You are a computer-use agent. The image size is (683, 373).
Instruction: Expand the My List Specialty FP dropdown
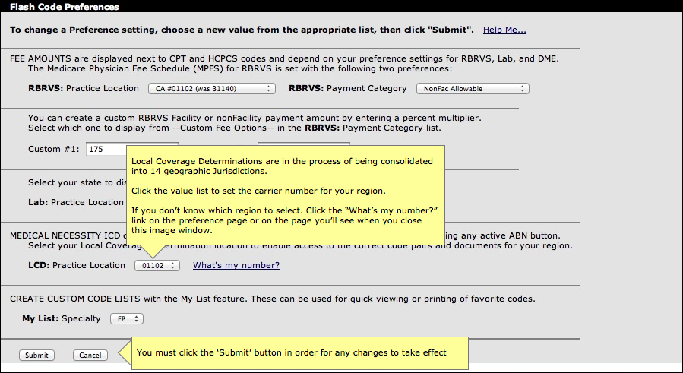click(x=127, y=319)
